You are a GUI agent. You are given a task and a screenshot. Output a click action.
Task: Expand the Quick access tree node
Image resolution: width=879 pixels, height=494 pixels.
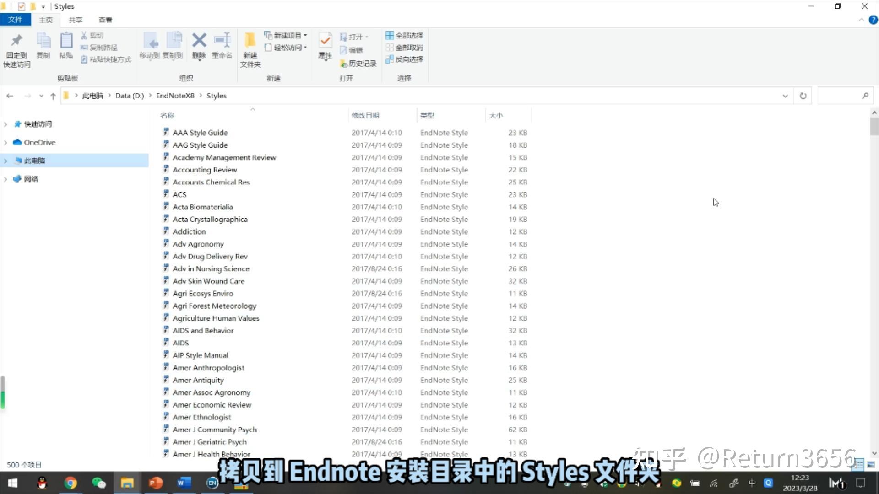pyautogui.click(x=5, y=124)
